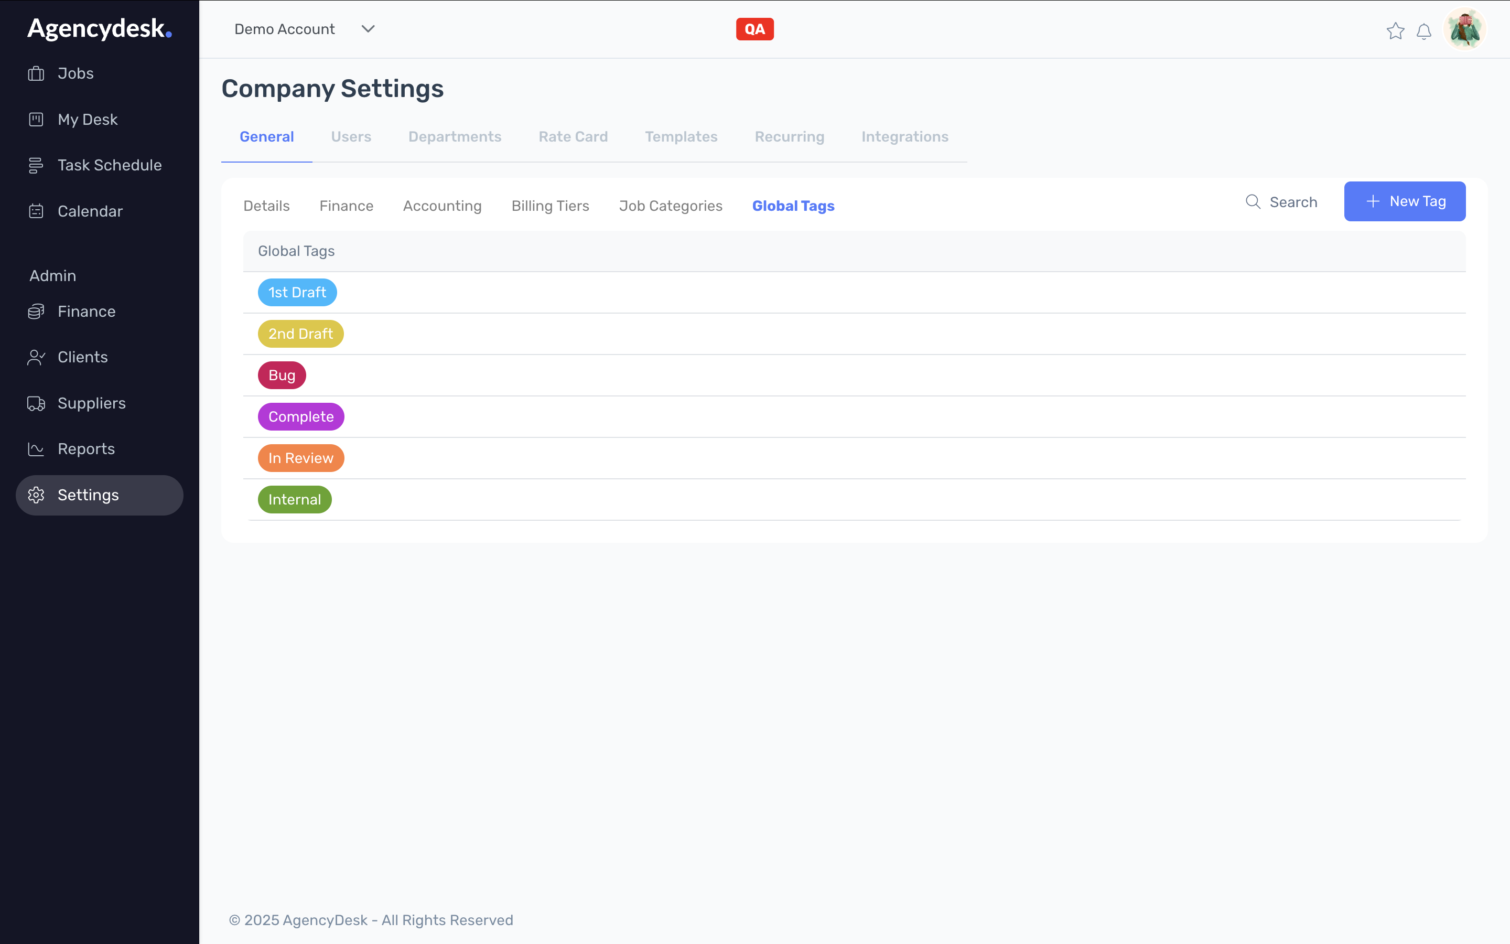Expand the Demo Account dropdown chevron
The width and height of the screenshot is (1510, 944).
pos(368,29)
